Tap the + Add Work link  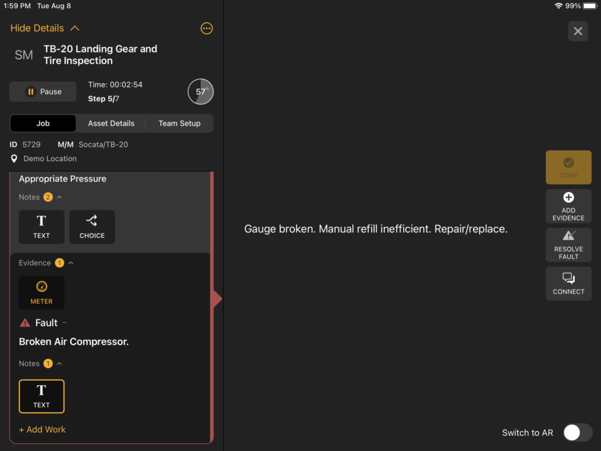[x=42, y=429]
